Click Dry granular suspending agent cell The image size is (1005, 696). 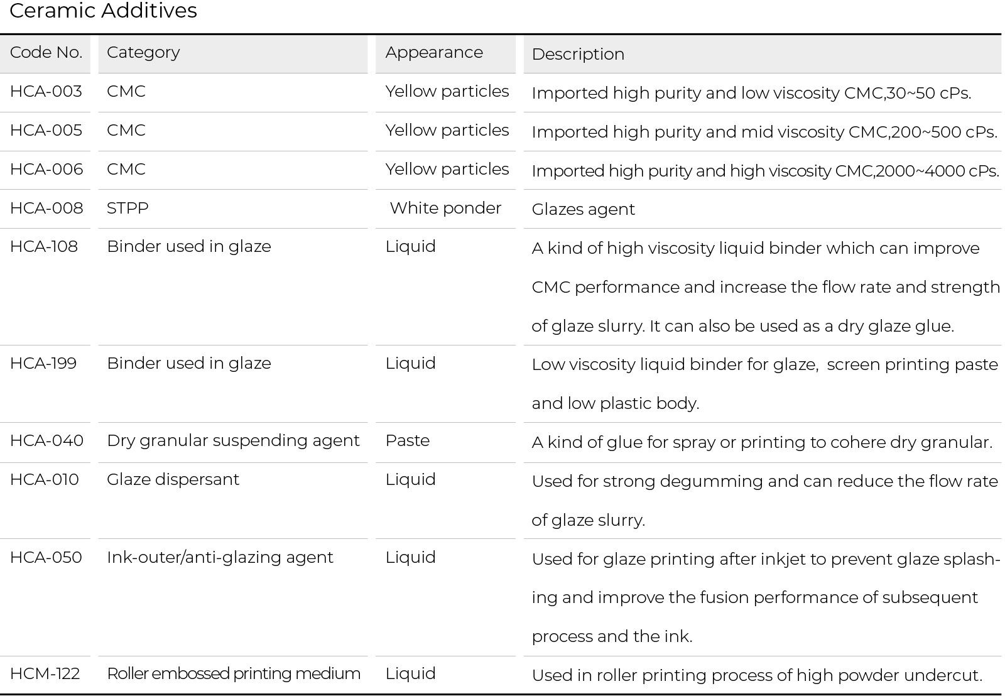pyautogui.click(x=233, y=441)
